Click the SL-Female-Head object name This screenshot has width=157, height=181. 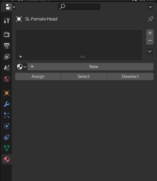pyautogui.click(x=41, y=19)
